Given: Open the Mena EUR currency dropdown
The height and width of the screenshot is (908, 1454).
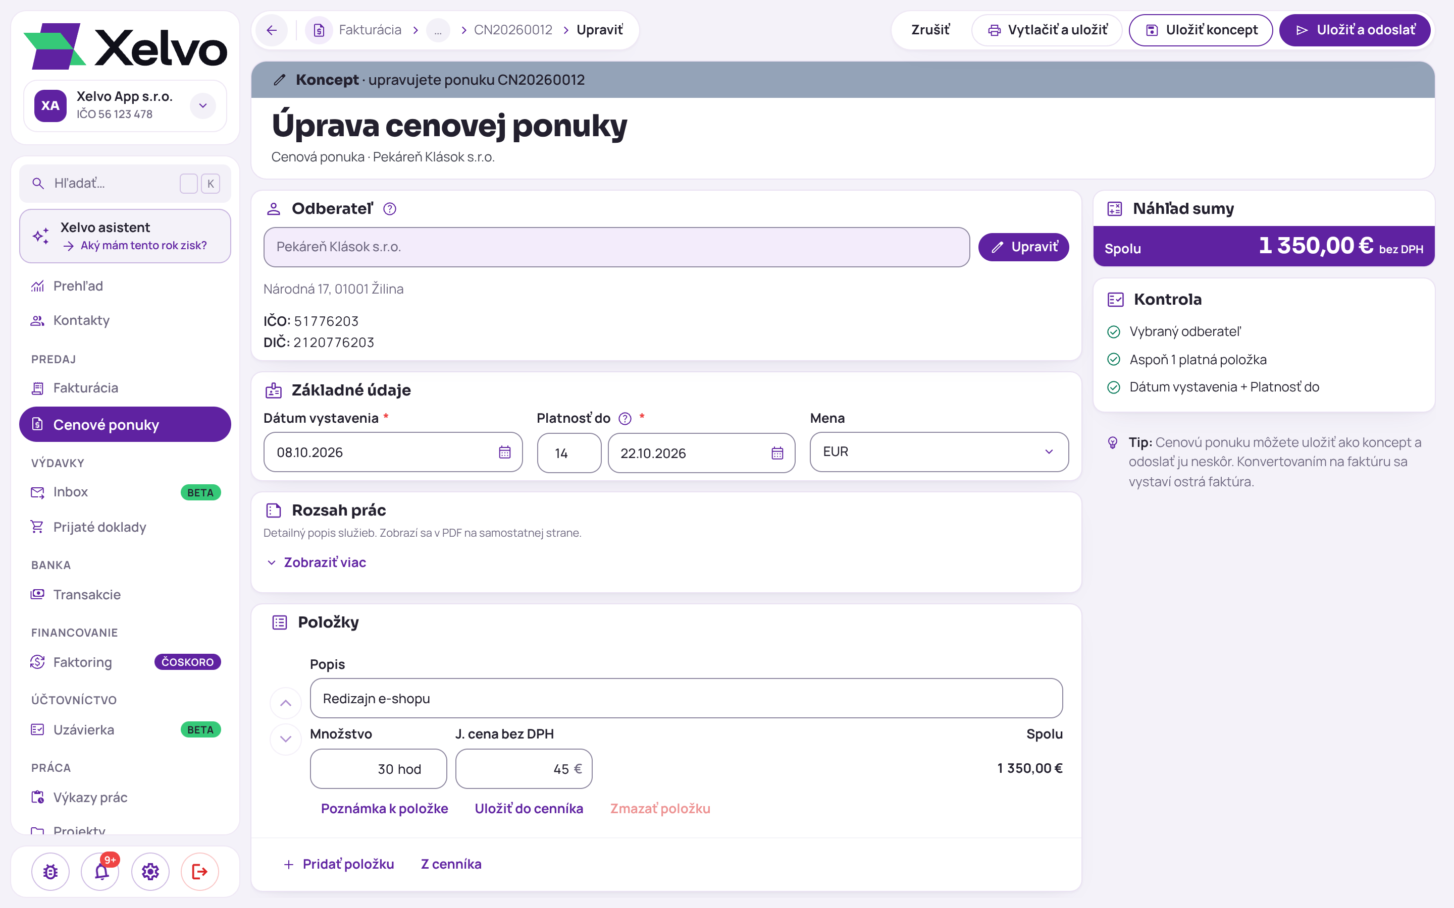Looking at the screenshot, I should (x=939, y=451).
